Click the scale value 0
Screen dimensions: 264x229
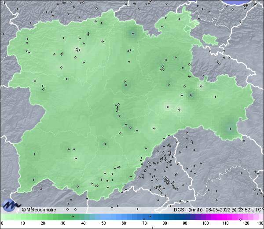click(x=2, y=223)
